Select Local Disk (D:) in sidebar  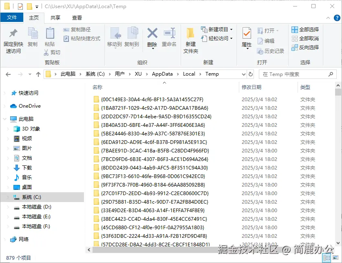click(x=33, y=207)
